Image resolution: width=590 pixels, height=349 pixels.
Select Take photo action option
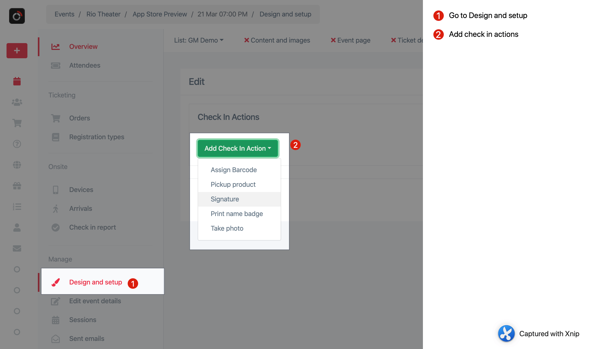coord(228,228)
